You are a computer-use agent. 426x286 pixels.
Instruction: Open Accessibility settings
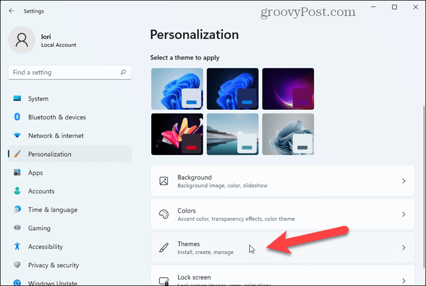(x=70, y=247)
